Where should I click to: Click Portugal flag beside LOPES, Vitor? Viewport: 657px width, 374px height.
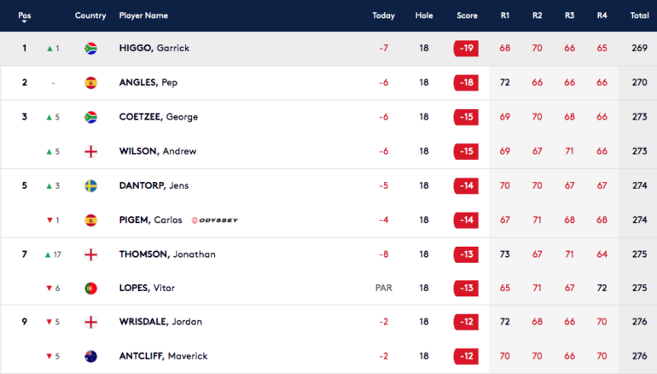click(x=91, y=288)
